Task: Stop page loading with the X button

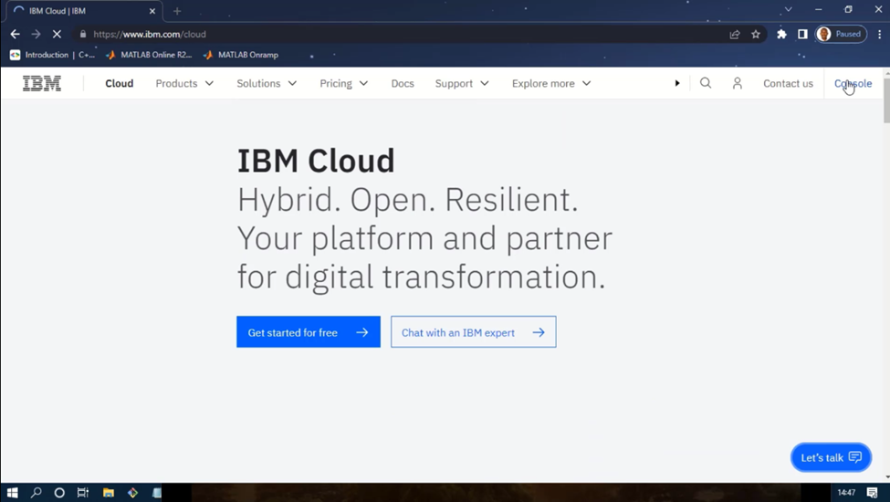Action: point(57,34)
